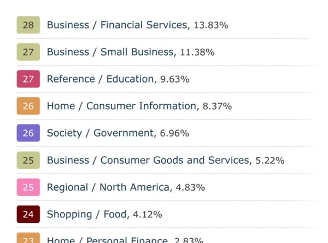Image resolution: width=328 pixels, height=243 pixels.
Task: Open Business / Consumer Goods and Services
Action: pyautogui.click(x=149, y=160)
